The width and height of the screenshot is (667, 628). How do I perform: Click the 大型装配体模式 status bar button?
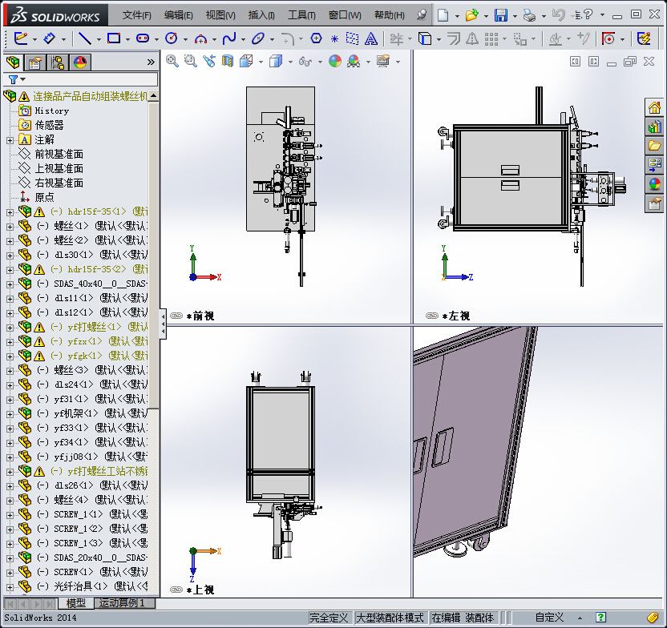(x=390, y=618)
